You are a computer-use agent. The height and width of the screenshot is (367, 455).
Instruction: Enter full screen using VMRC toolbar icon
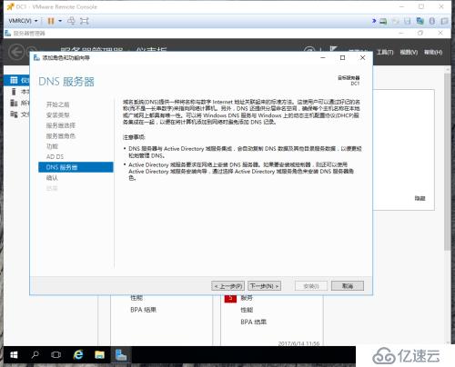(x=84, y=21)
